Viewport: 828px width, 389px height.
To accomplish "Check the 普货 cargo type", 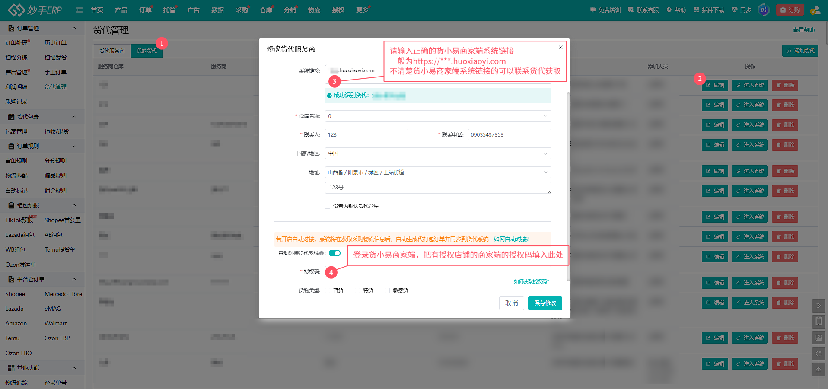I will pyautogui.click(x=328, y=290).
